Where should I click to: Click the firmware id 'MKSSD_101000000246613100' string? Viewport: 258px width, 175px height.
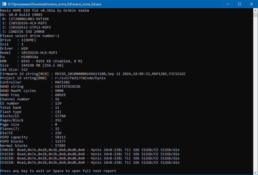tap(81, 74)
